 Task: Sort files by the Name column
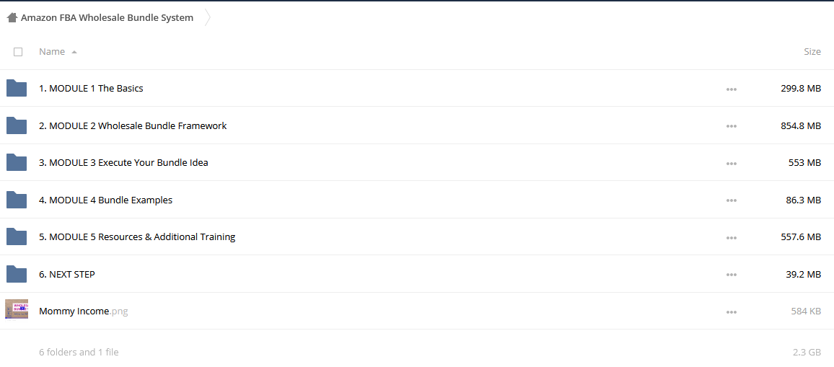[52, 52]
